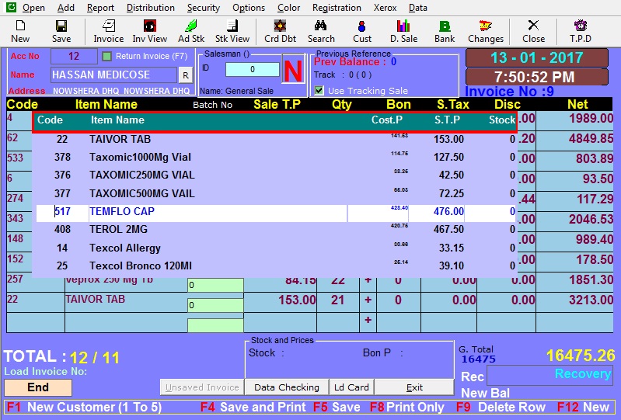Click the Save floppy disk icon
The width and height of the screenshot is (621, 420).
61,31
